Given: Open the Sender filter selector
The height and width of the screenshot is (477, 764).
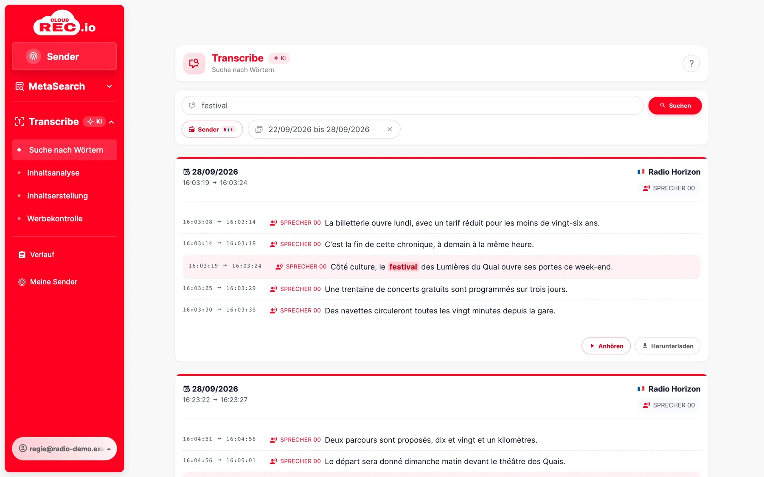Looking at the screenshot, I should (212, 129).
